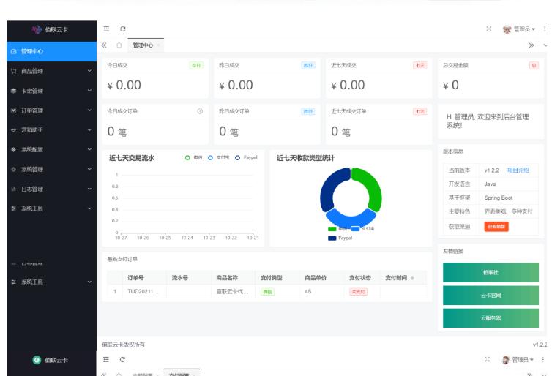Click dark blue segment of donut chart
The image size is (552, 376).
[x=329, y=188]
